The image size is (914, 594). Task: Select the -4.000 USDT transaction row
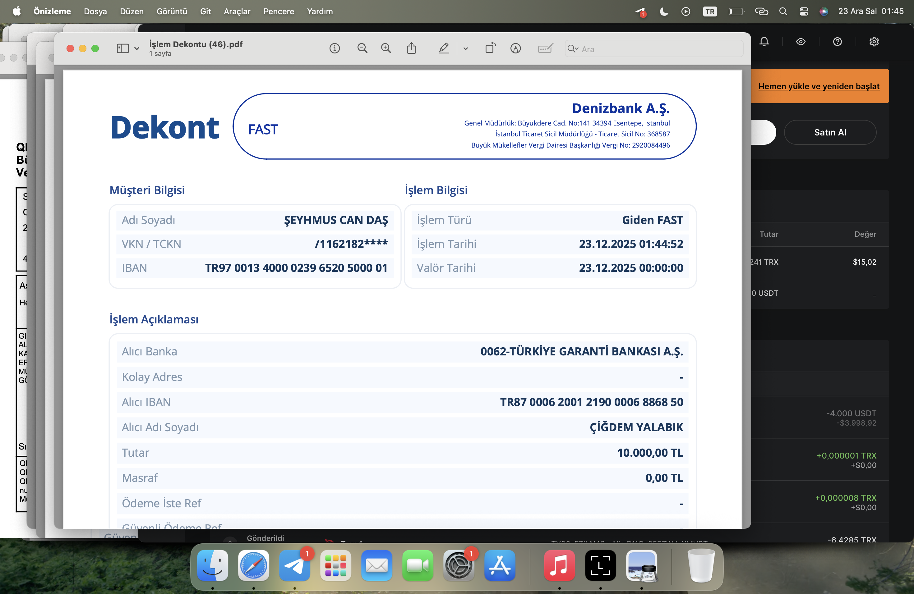(x=820, y=418)
